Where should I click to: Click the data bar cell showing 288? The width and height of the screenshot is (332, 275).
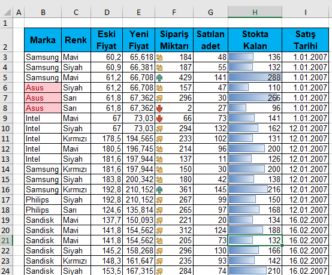coord(255,77)
